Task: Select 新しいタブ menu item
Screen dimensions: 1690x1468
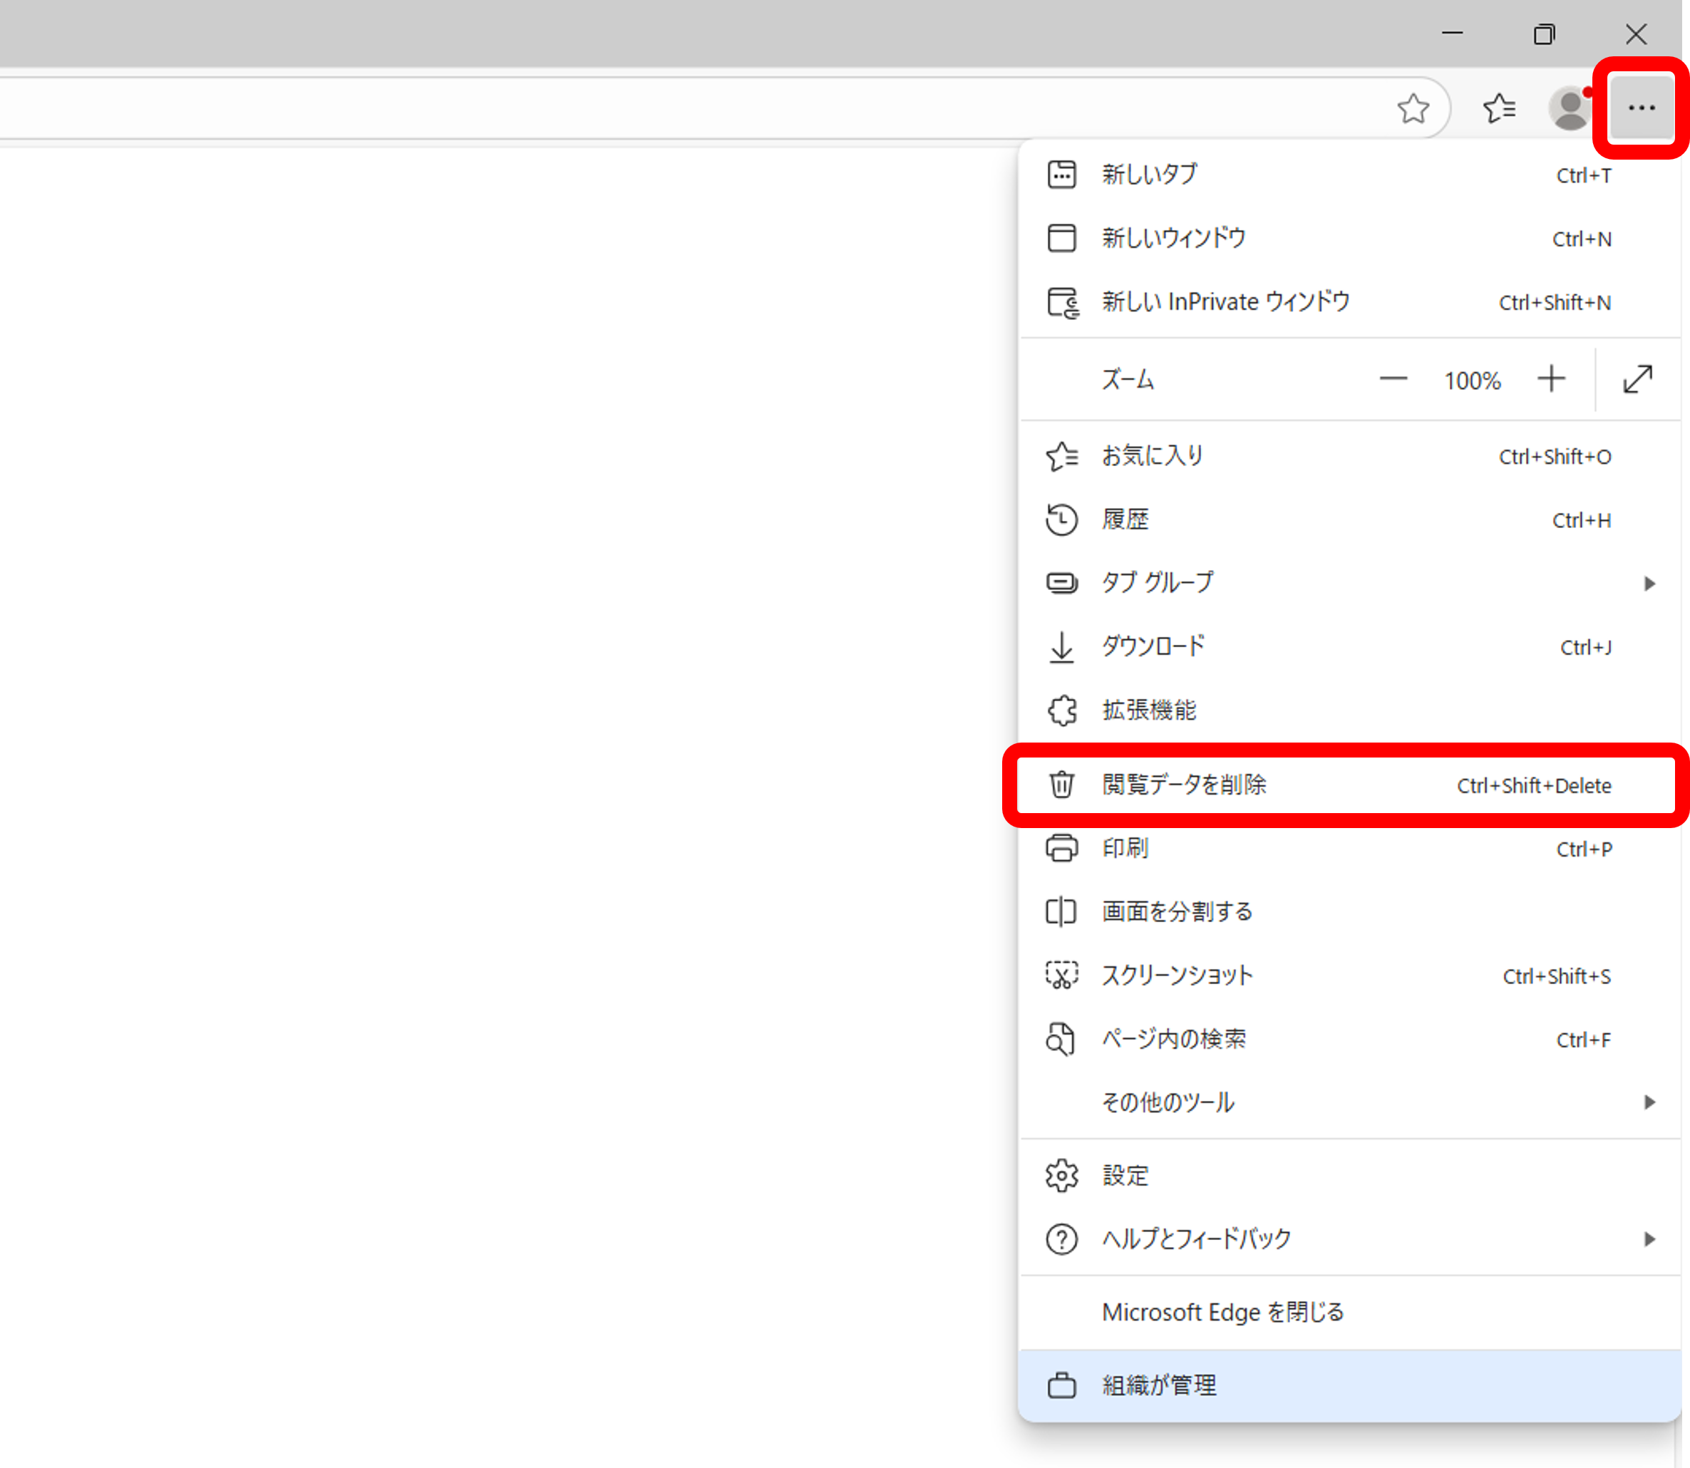Action: (1148, 175)
